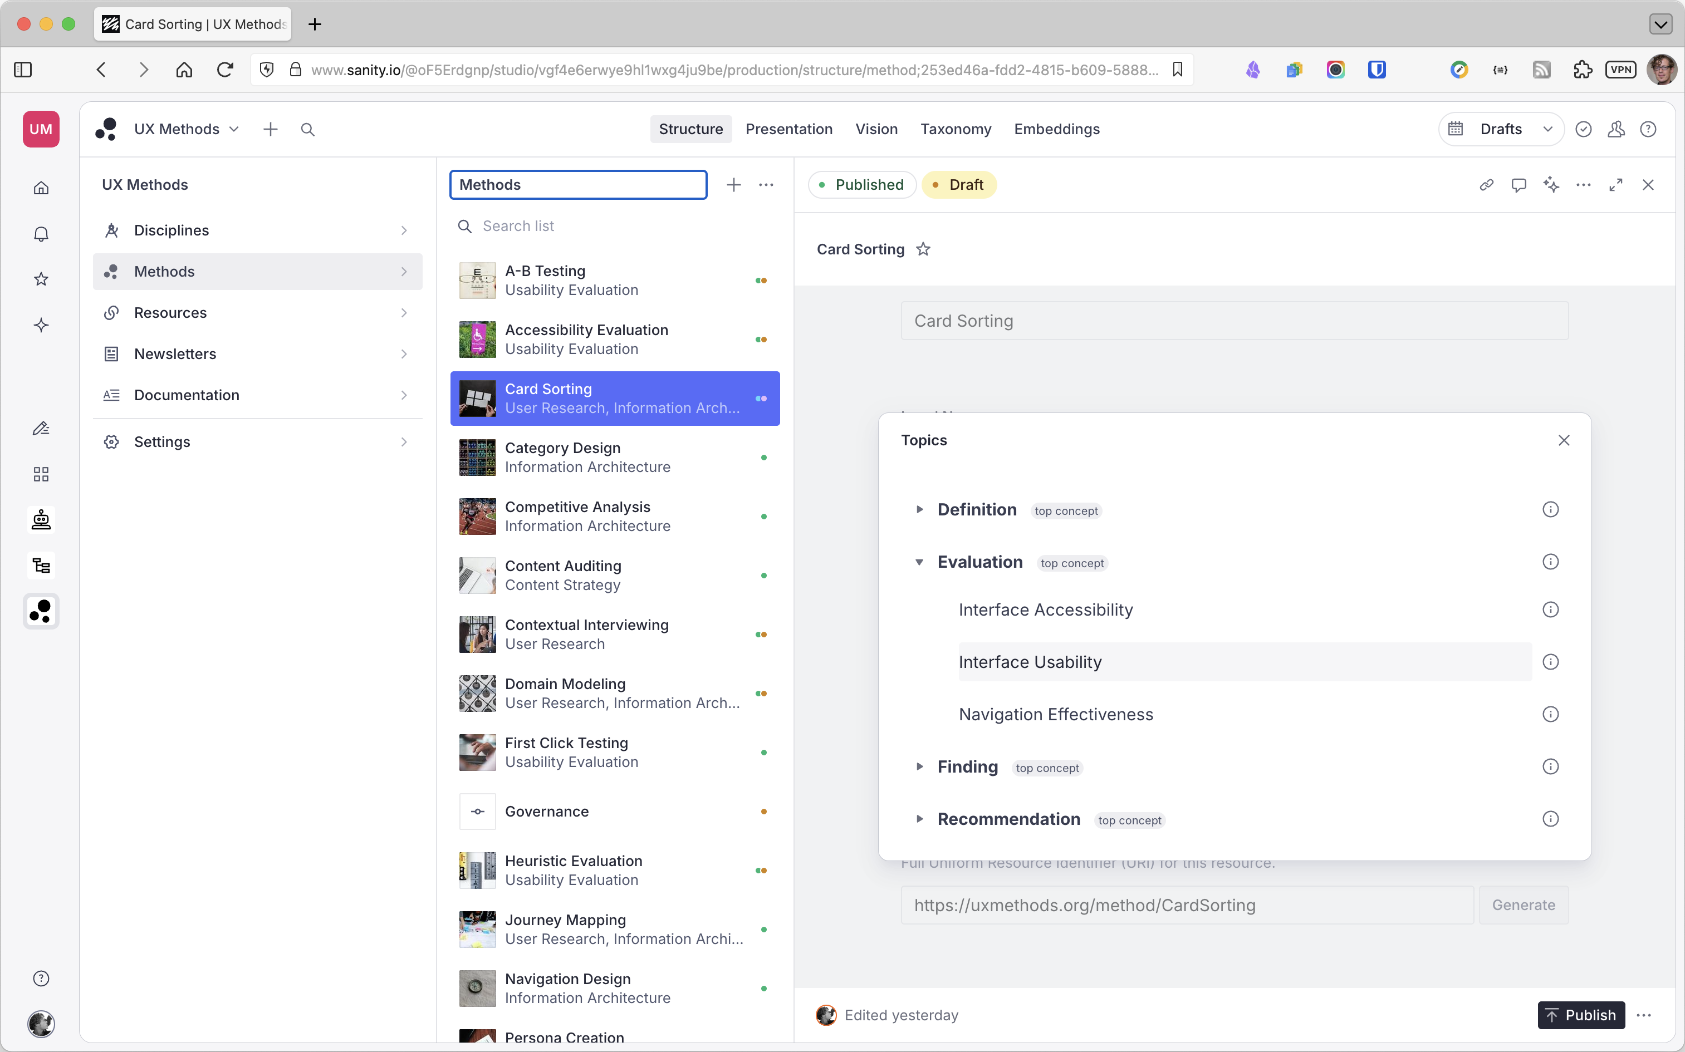
Task: Open the home icon in the left sidebar
Action: tap(41, 187)
